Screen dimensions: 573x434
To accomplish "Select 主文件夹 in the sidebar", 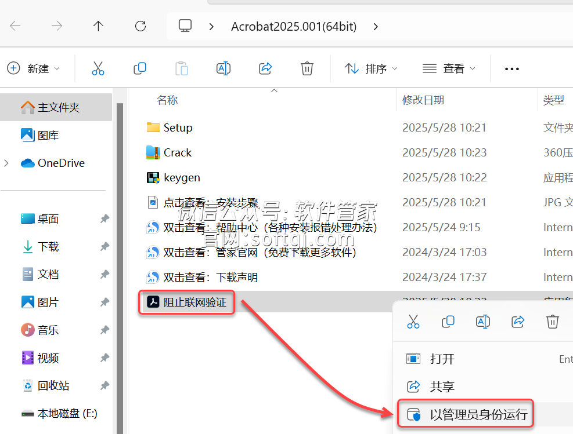I will click(x=56, y=107).
